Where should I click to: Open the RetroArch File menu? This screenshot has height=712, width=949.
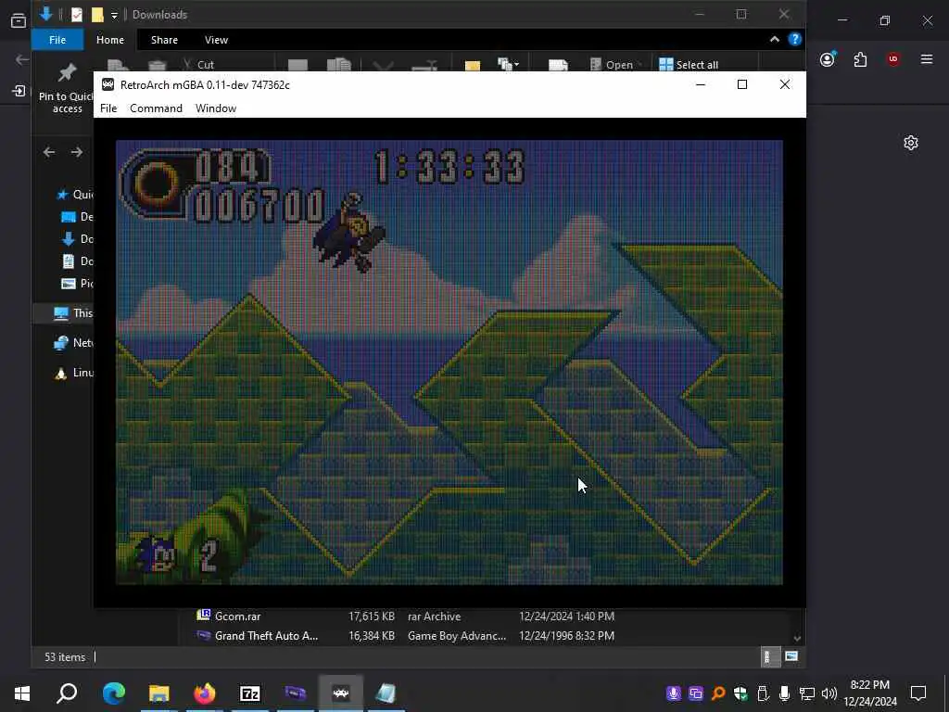[x=108, y=108]
